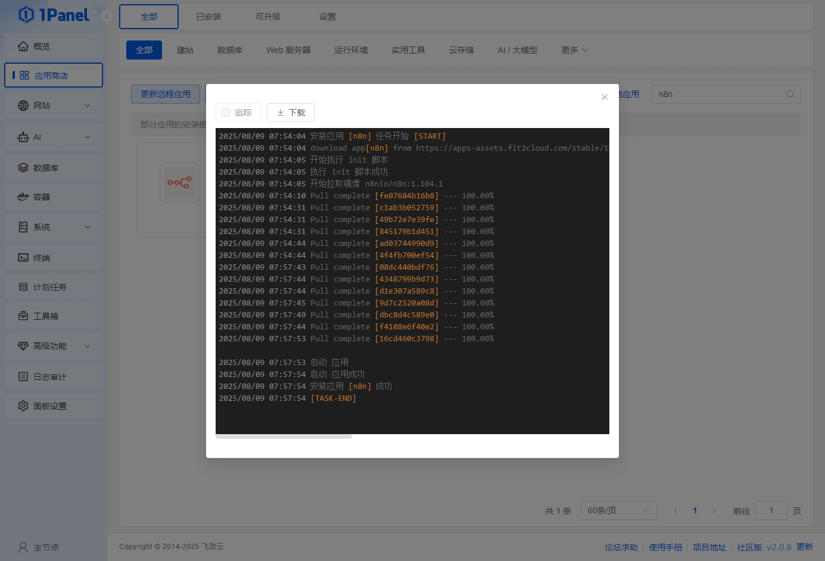The height and width of the screenshot is (561, 825).
Task: Select the 应用商店 grid icon
Action: click(x=24, y=75)
